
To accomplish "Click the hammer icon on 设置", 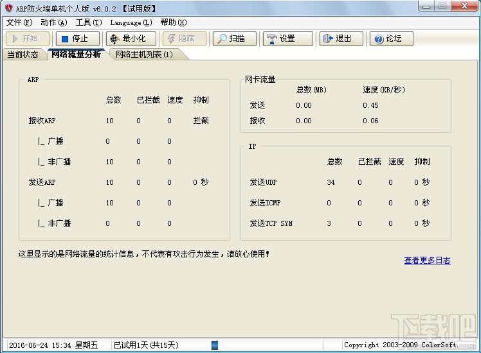I will pos(271,39).
